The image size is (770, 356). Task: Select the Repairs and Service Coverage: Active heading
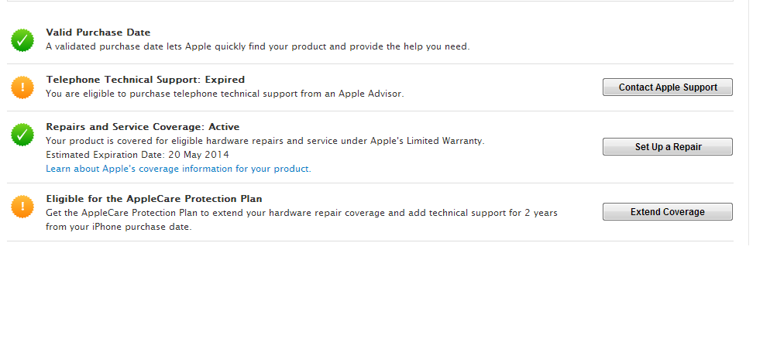point(143,127)
